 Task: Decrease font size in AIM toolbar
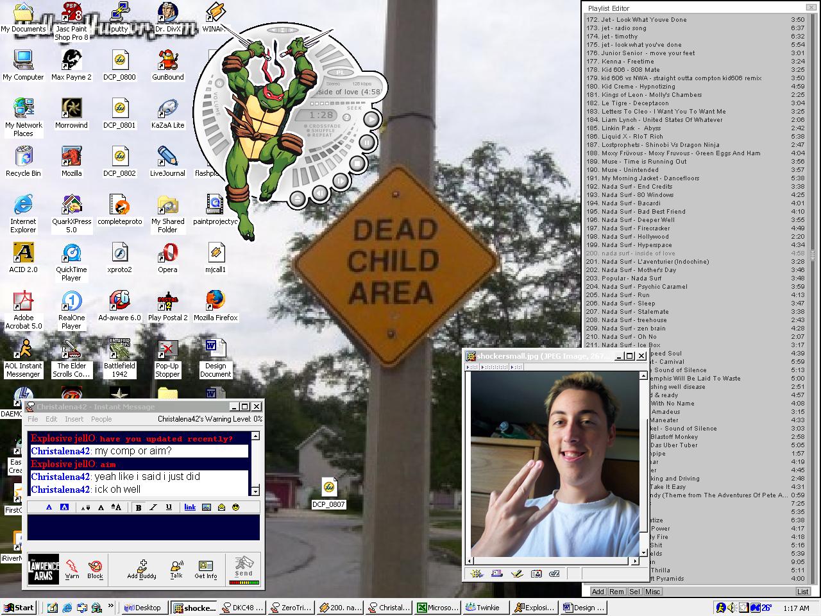click(85, 507)
